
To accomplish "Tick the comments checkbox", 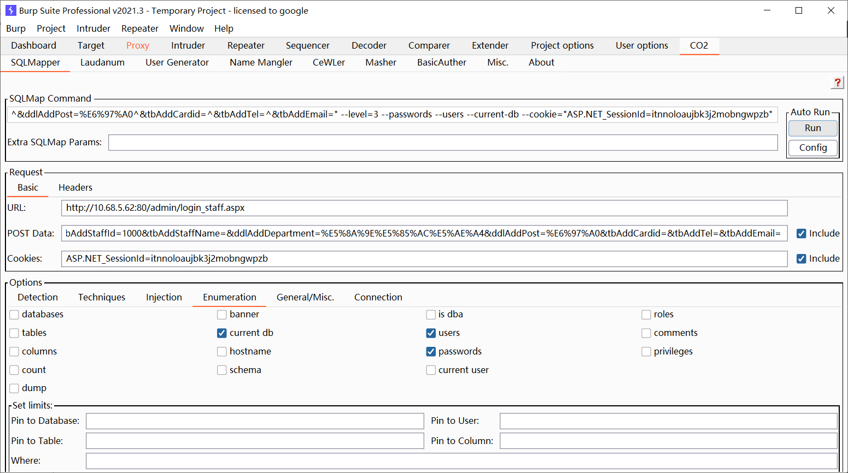I will click(646, 333).
